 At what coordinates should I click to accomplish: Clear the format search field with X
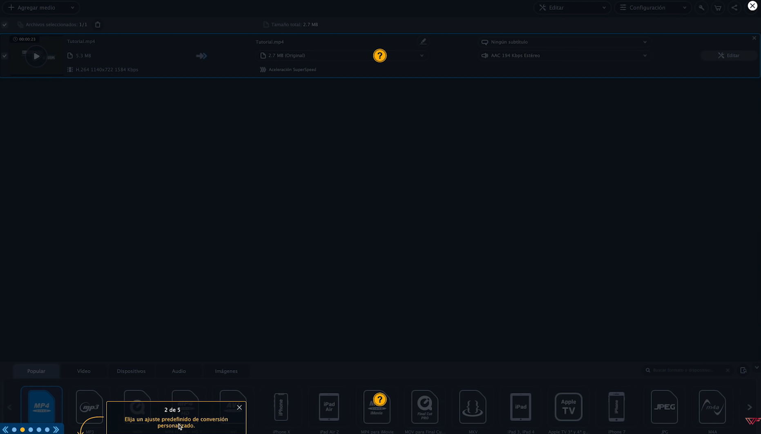pos(728,370)
